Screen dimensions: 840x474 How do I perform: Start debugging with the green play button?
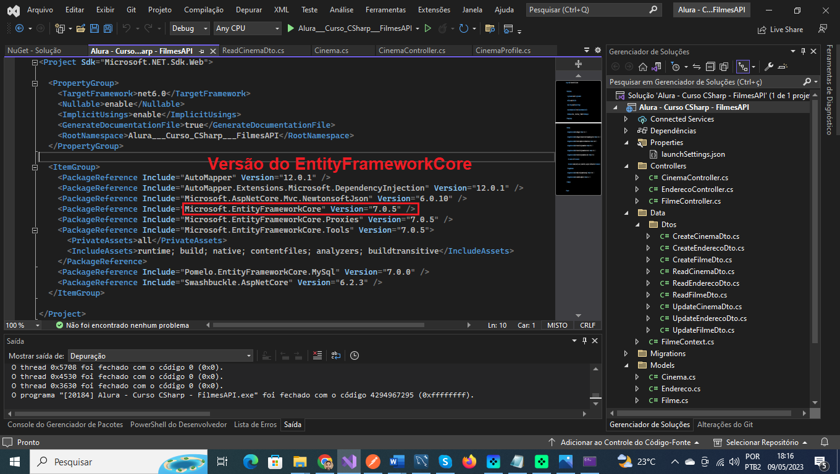click(292, 28)
